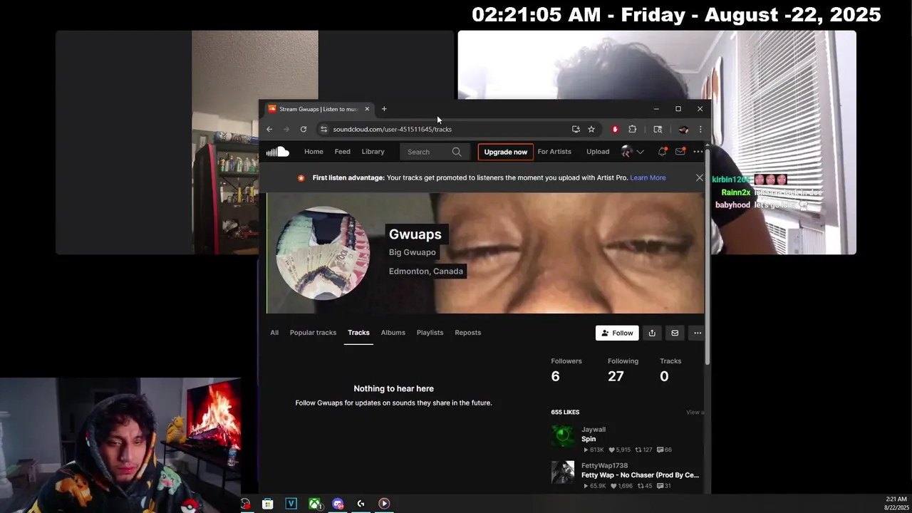Open site information icon in address bar

323,129
